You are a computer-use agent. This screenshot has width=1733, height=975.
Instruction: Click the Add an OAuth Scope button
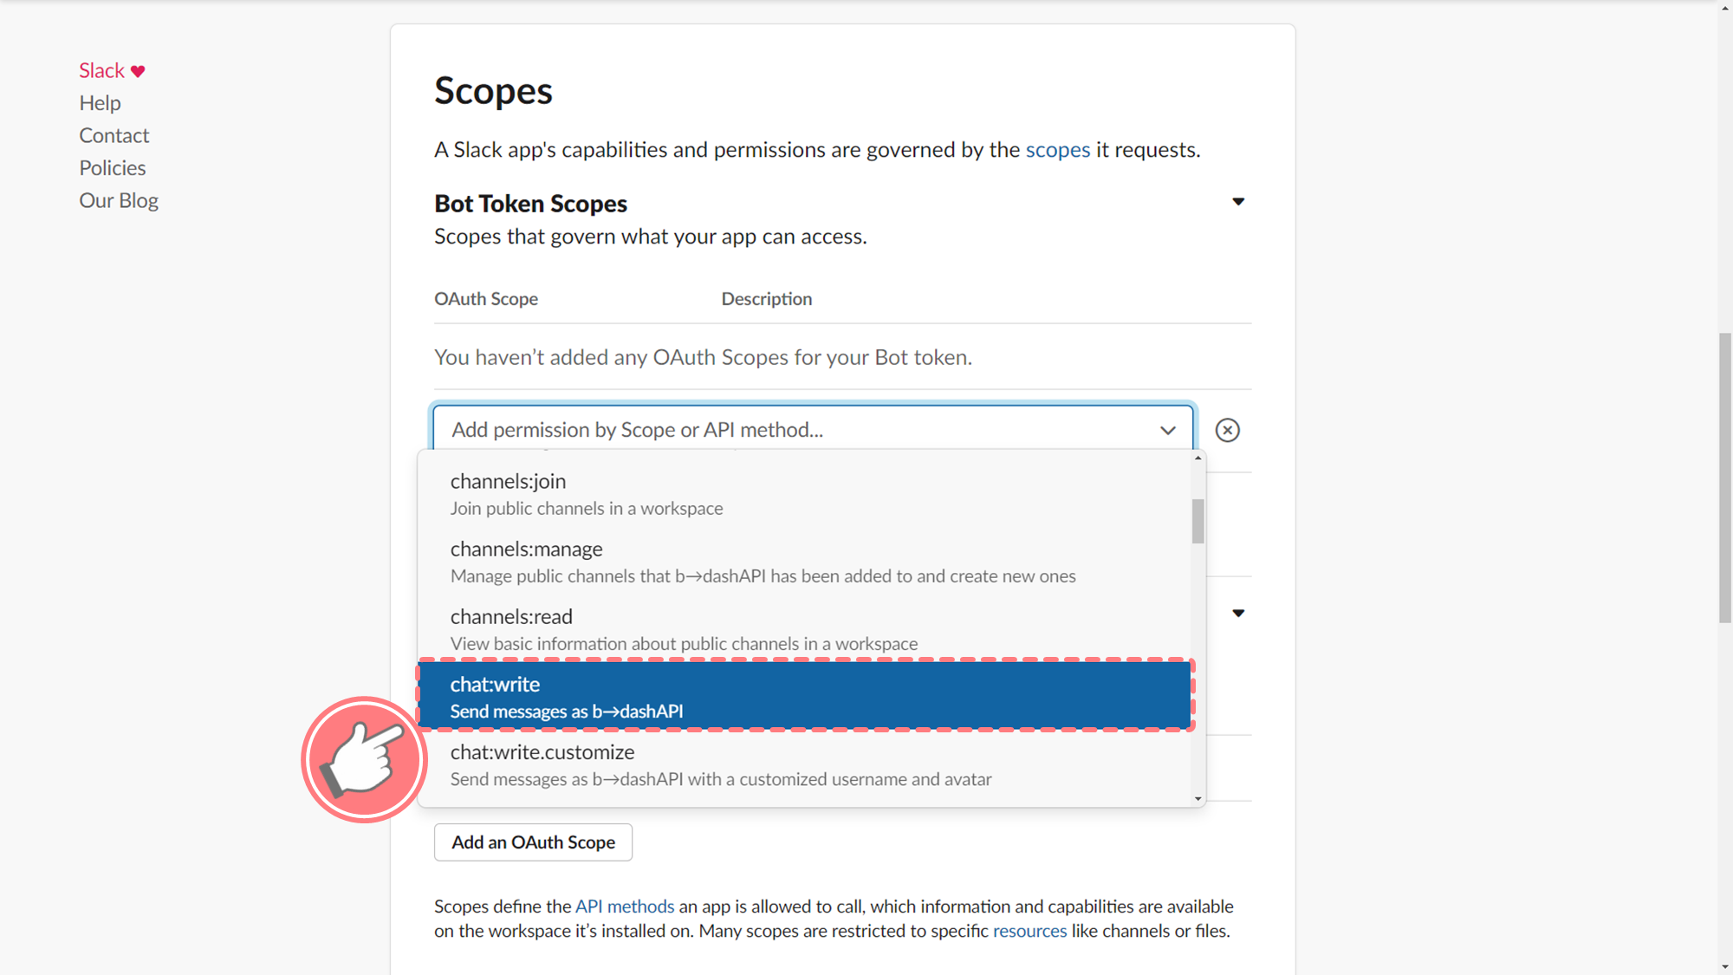click(533, 842)
